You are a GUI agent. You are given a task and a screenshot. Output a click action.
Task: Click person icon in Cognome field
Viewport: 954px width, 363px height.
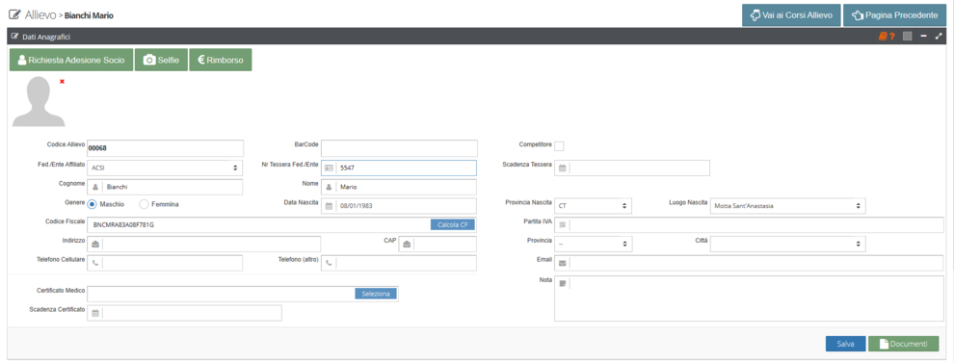point(95,187)
